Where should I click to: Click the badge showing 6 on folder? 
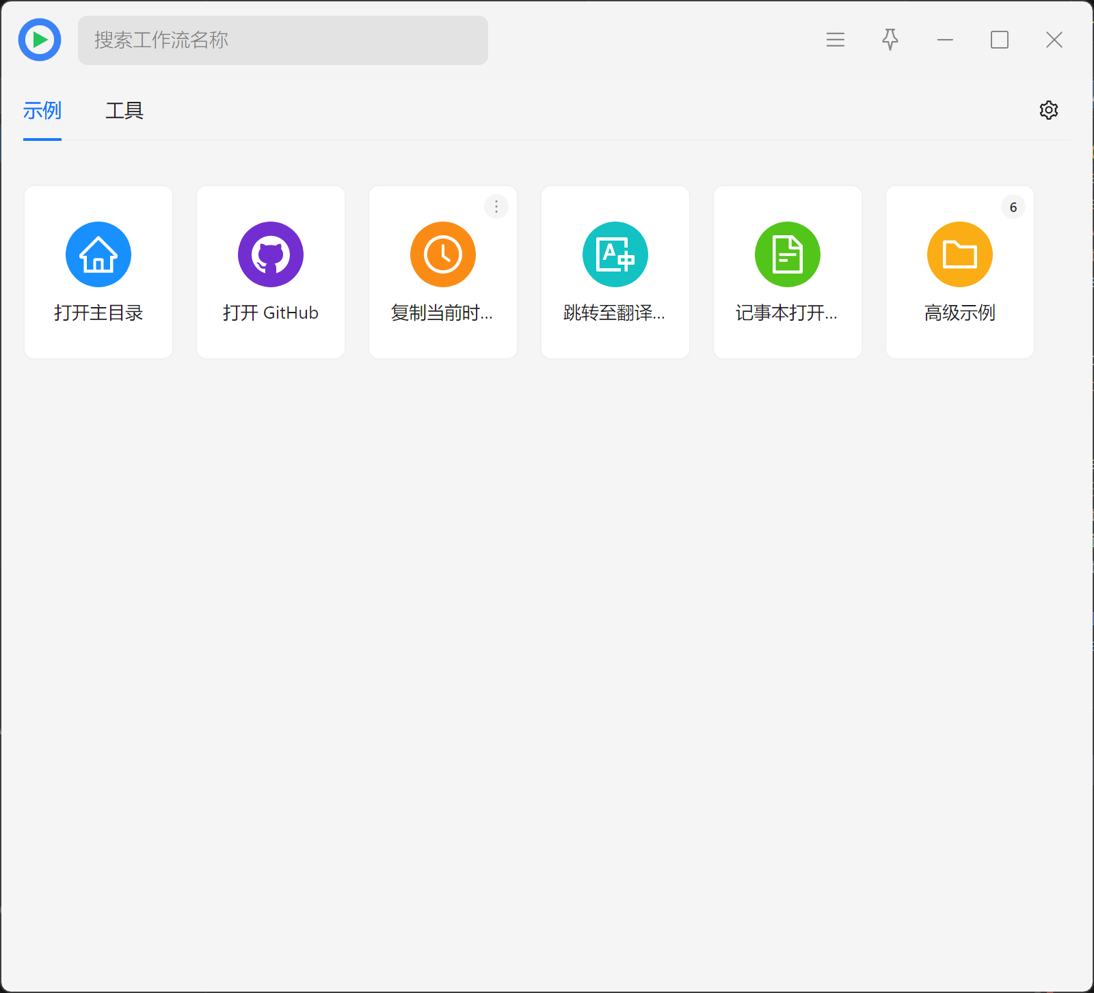(1013, 207)
